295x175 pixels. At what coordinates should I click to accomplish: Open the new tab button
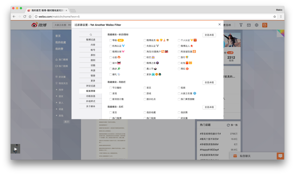(73, 11)
